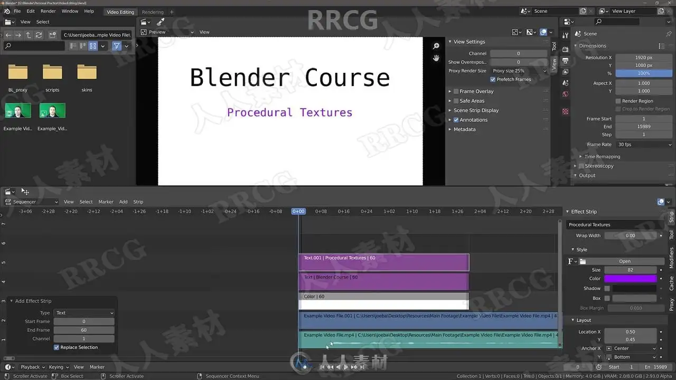Viewport: 676px width, 380px height.
Task: Select the pan hand tool in preview
Action: pyautogui.click(x=436, y=58)
